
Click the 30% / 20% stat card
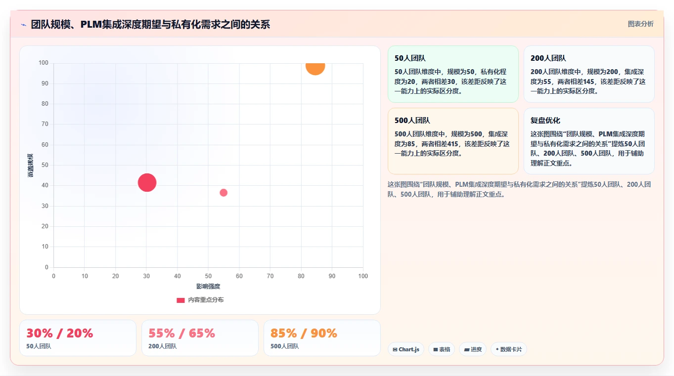coord(78,338)
